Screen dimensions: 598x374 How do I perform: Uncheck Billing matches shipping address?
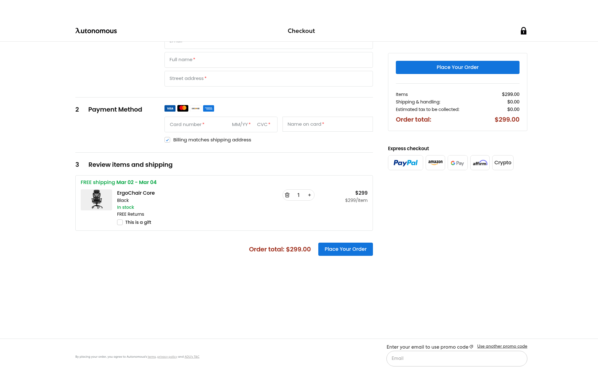point(167,140)
